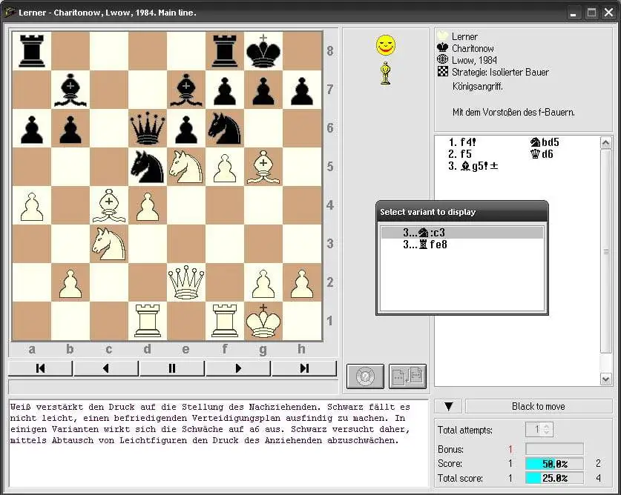Step forward one move
Screen dimensions: 621x495
238,368
